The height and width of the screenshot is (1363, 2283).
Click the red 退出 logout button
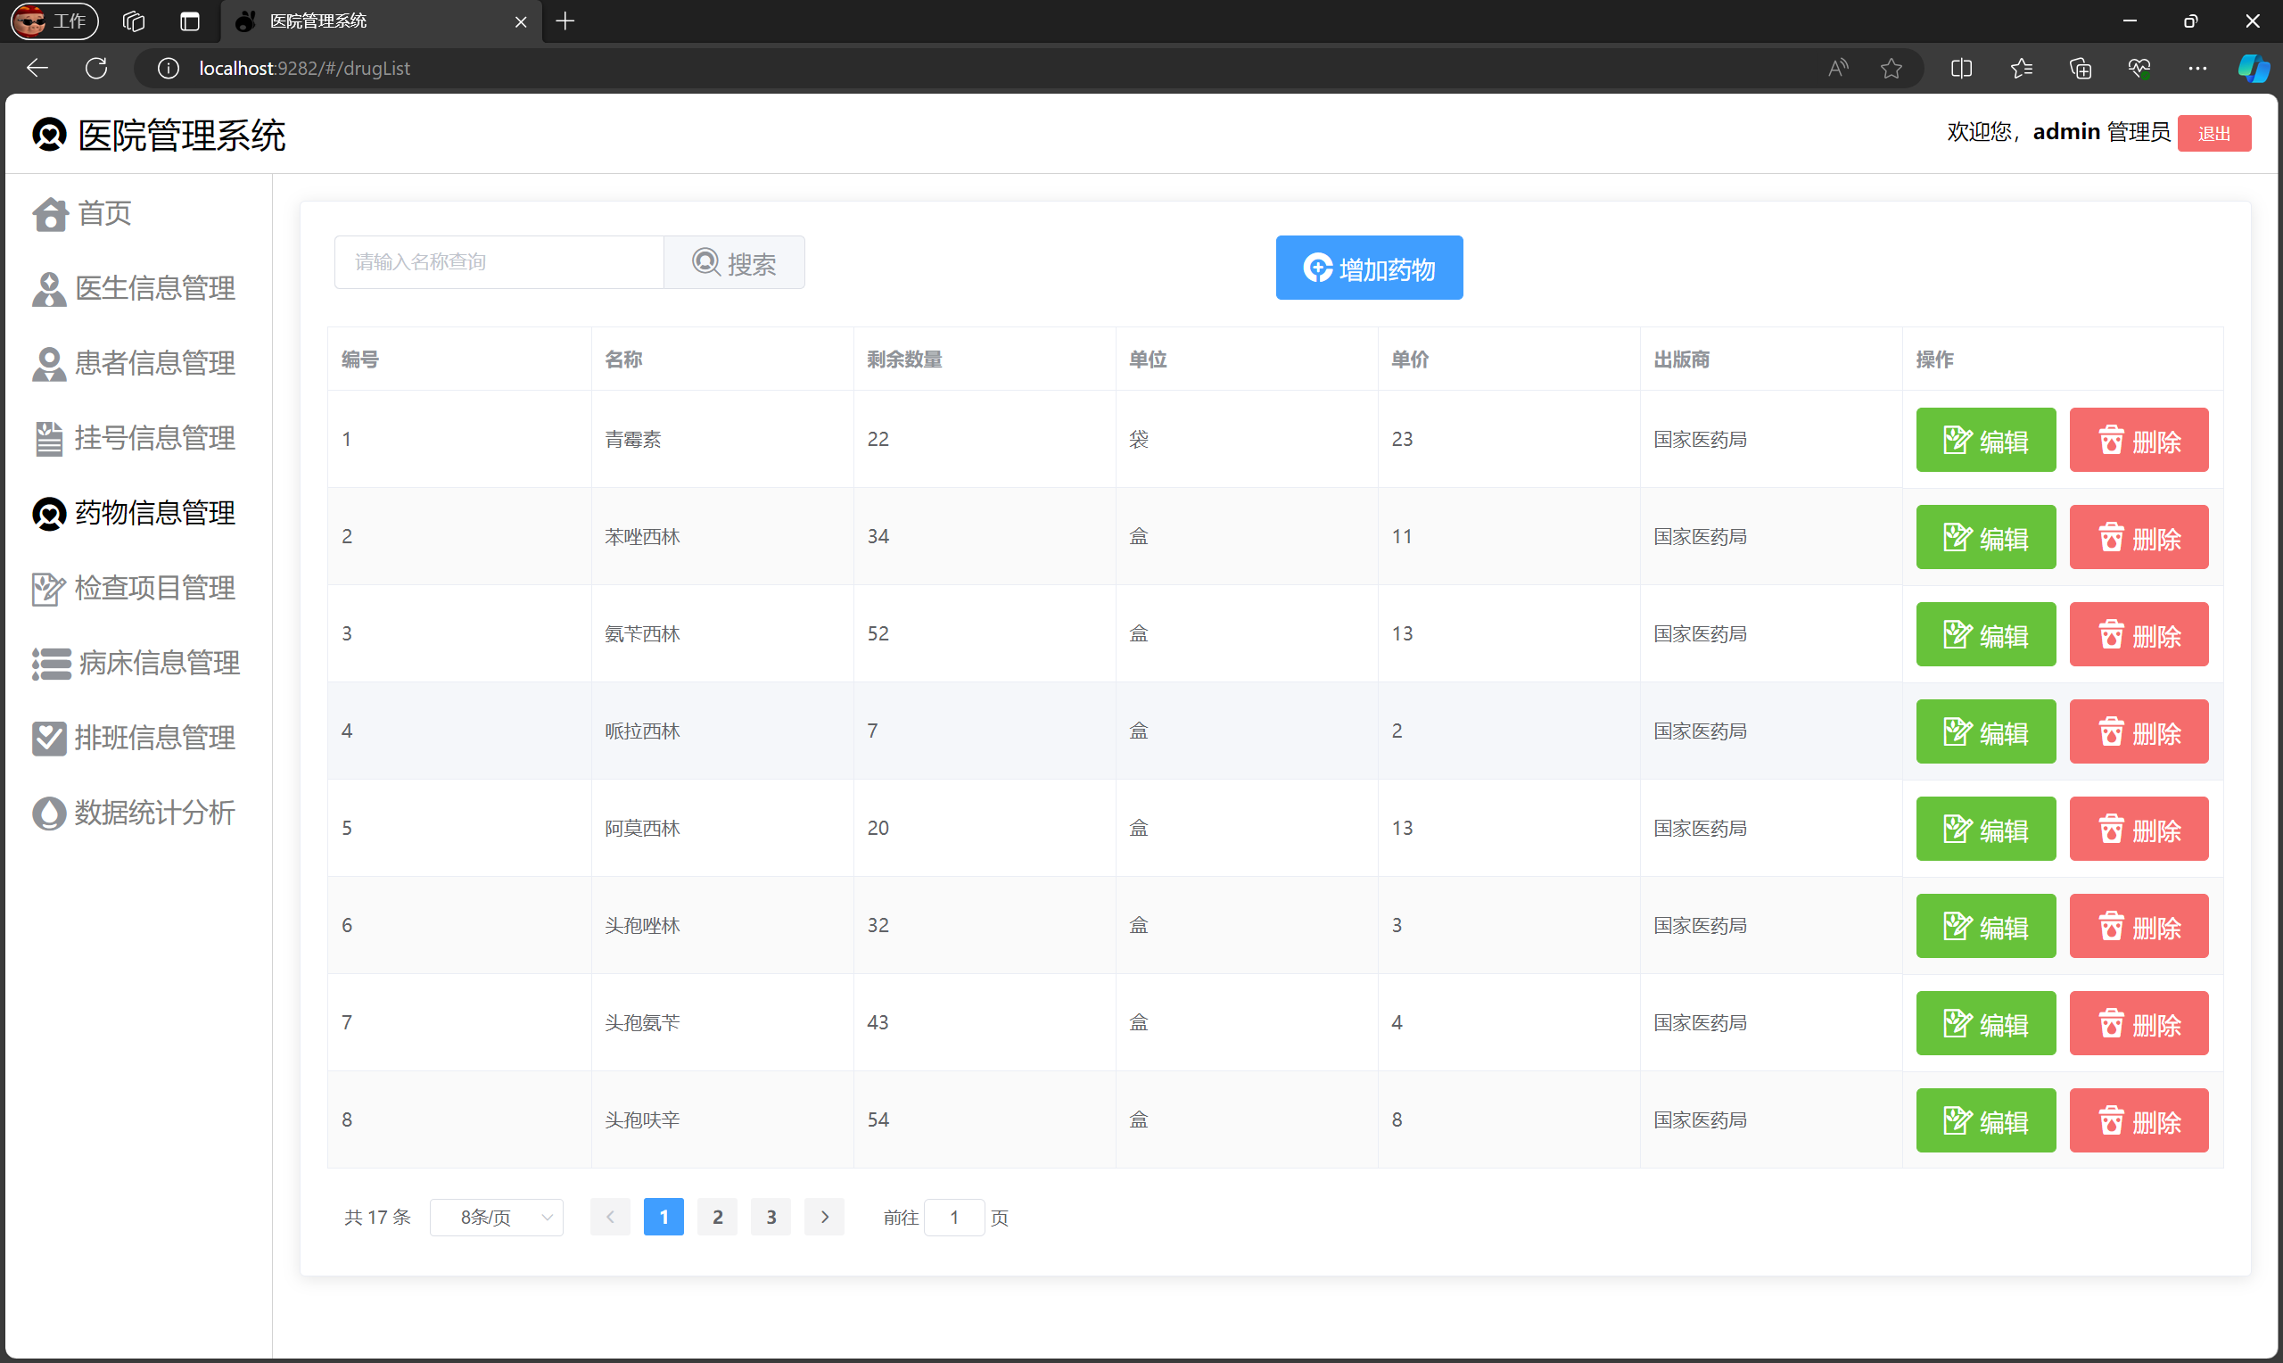click(x=2213, y=134)
